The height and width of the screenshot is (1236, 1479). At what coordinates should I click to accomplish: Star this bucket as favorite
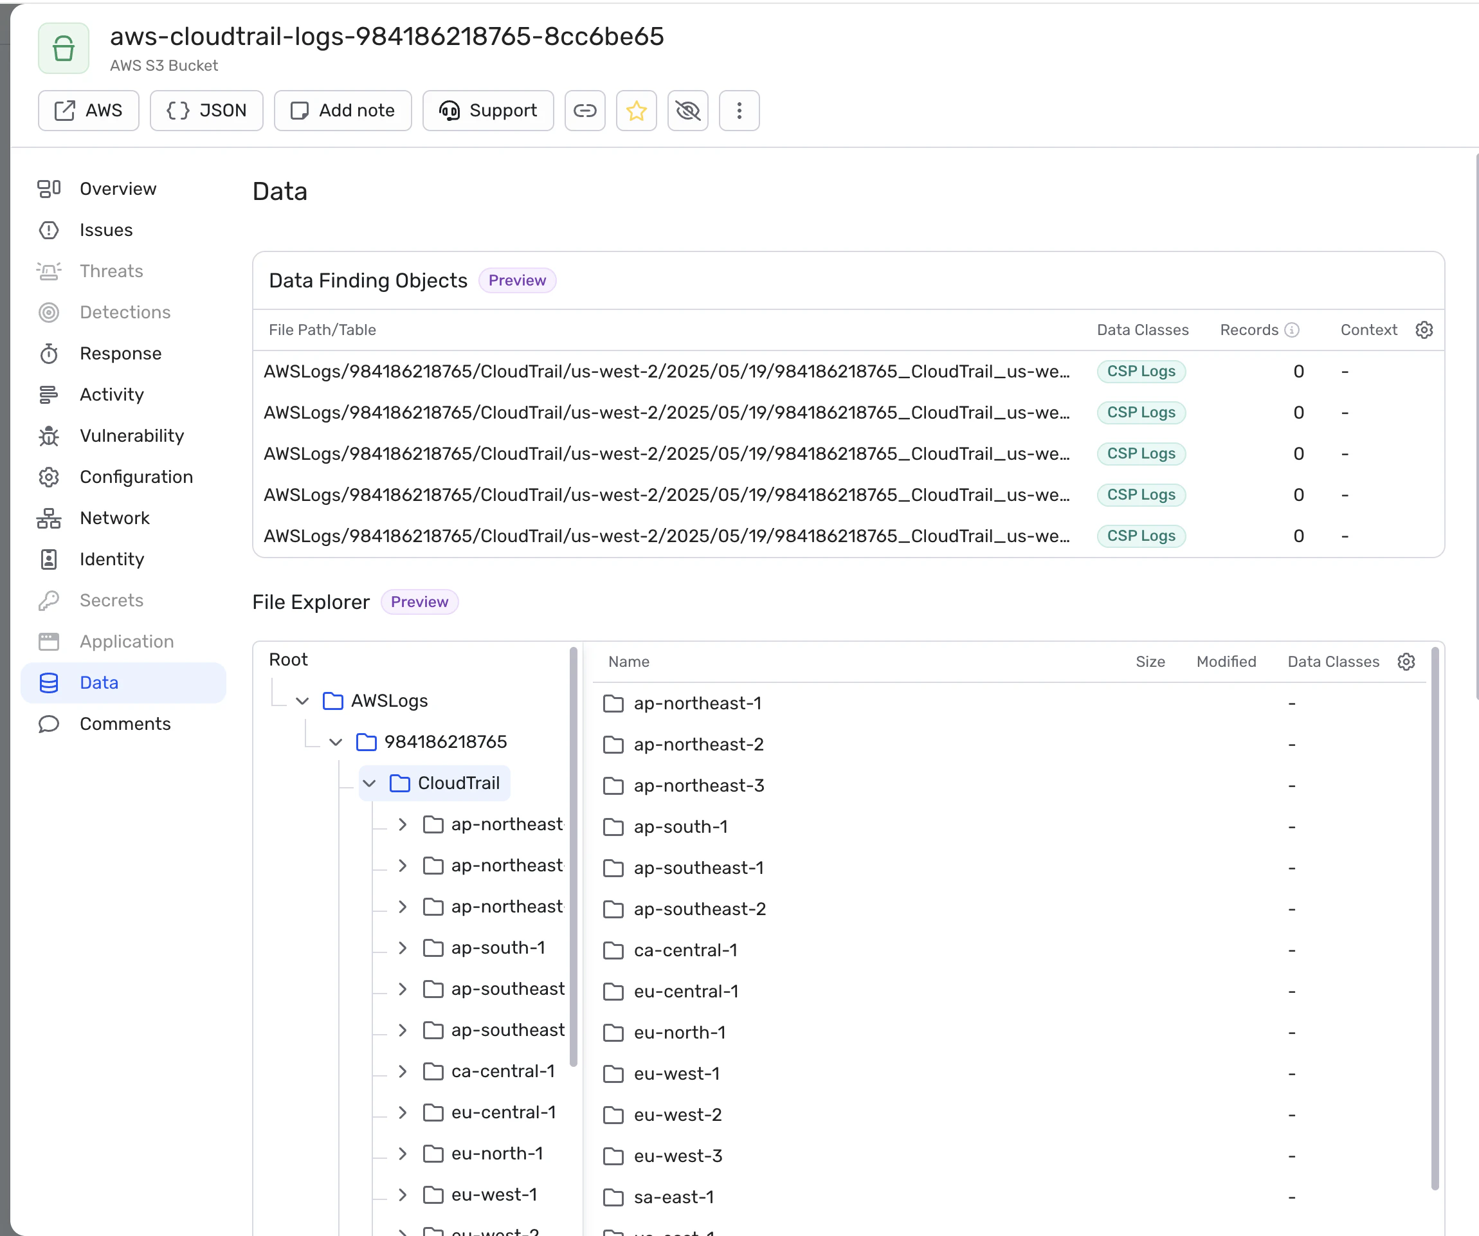pyautogui.click(x=636, y=111)
